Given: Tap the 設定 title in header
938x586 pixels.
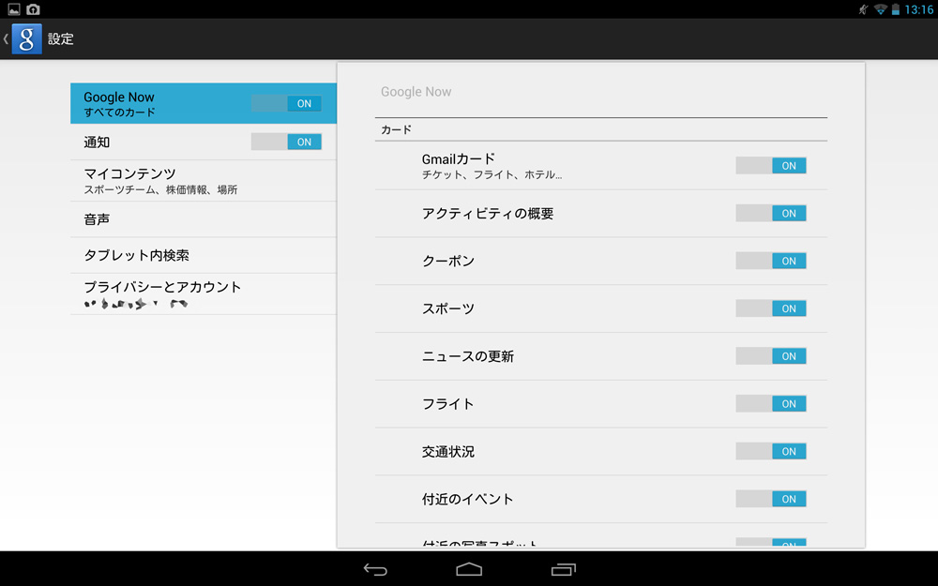Looking at the screenshot, I should [x=60, y=38].
